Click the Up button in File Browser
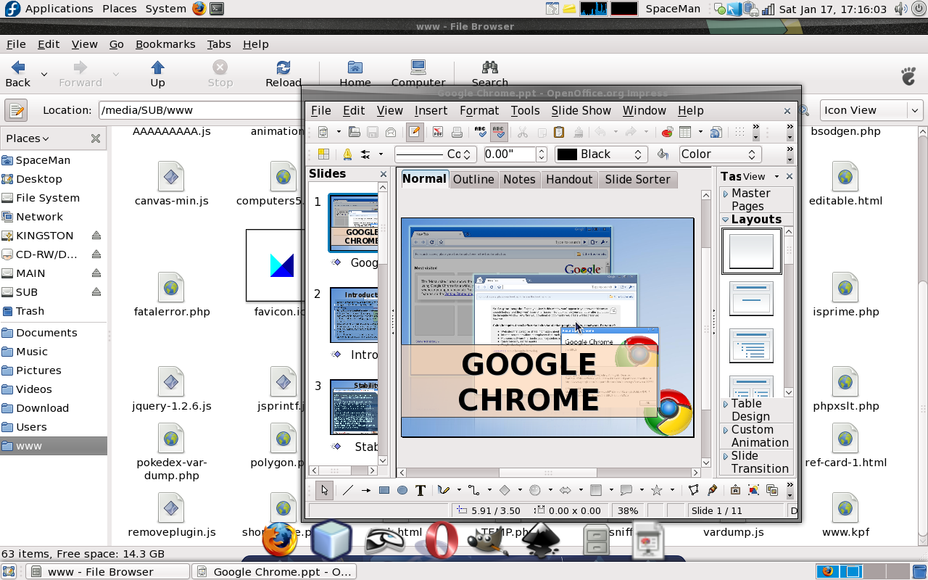The image size is (928, 580). [157, 74]
